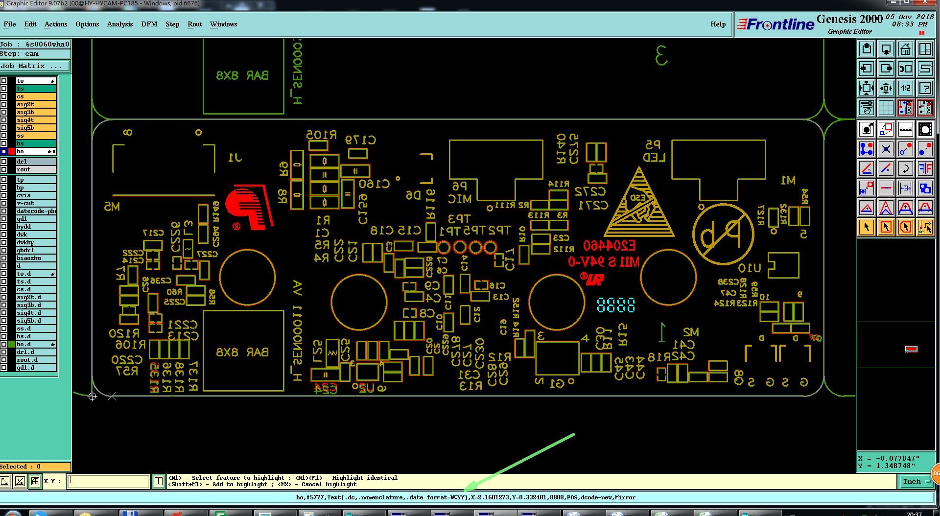Open the File menu

[10, 24]
